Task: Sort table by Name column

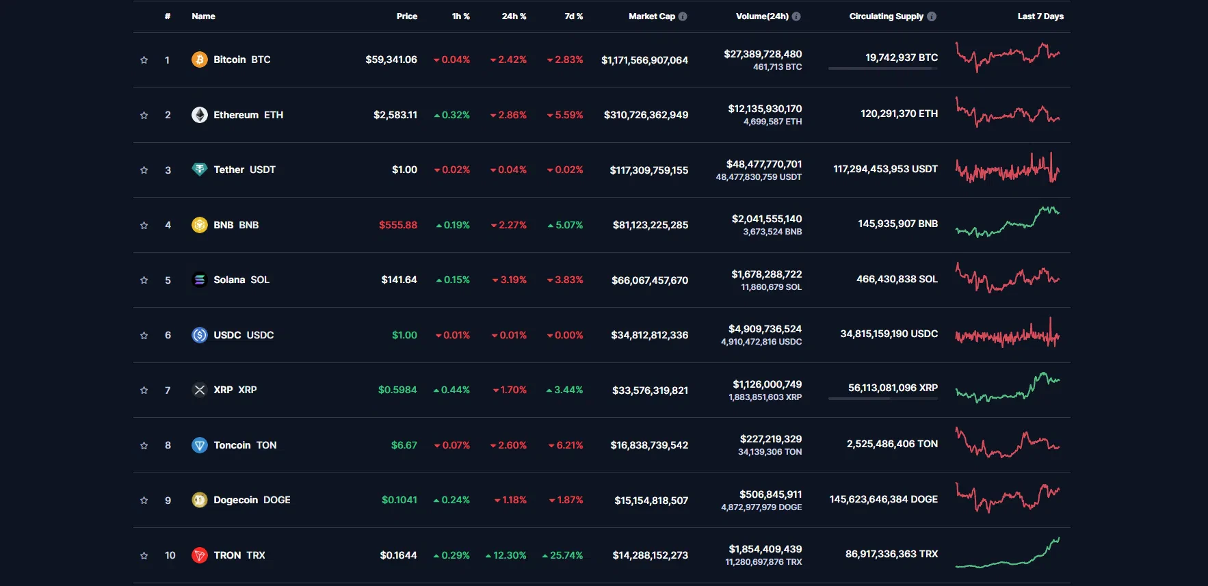Action: (203, 16)
